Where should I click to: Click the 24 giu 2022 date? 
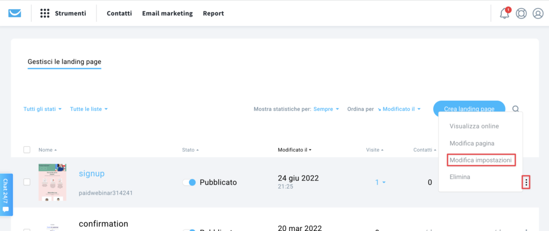point(298,178)
